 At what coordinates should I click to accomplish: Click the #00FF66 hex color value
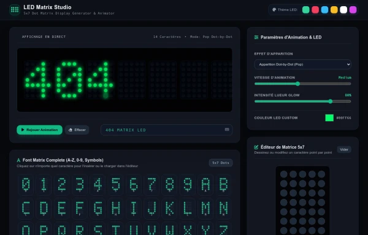[x=343, y=118]
